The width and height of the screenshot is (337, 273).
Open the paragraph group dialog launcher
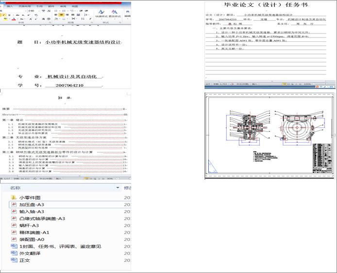click(92, 22)
